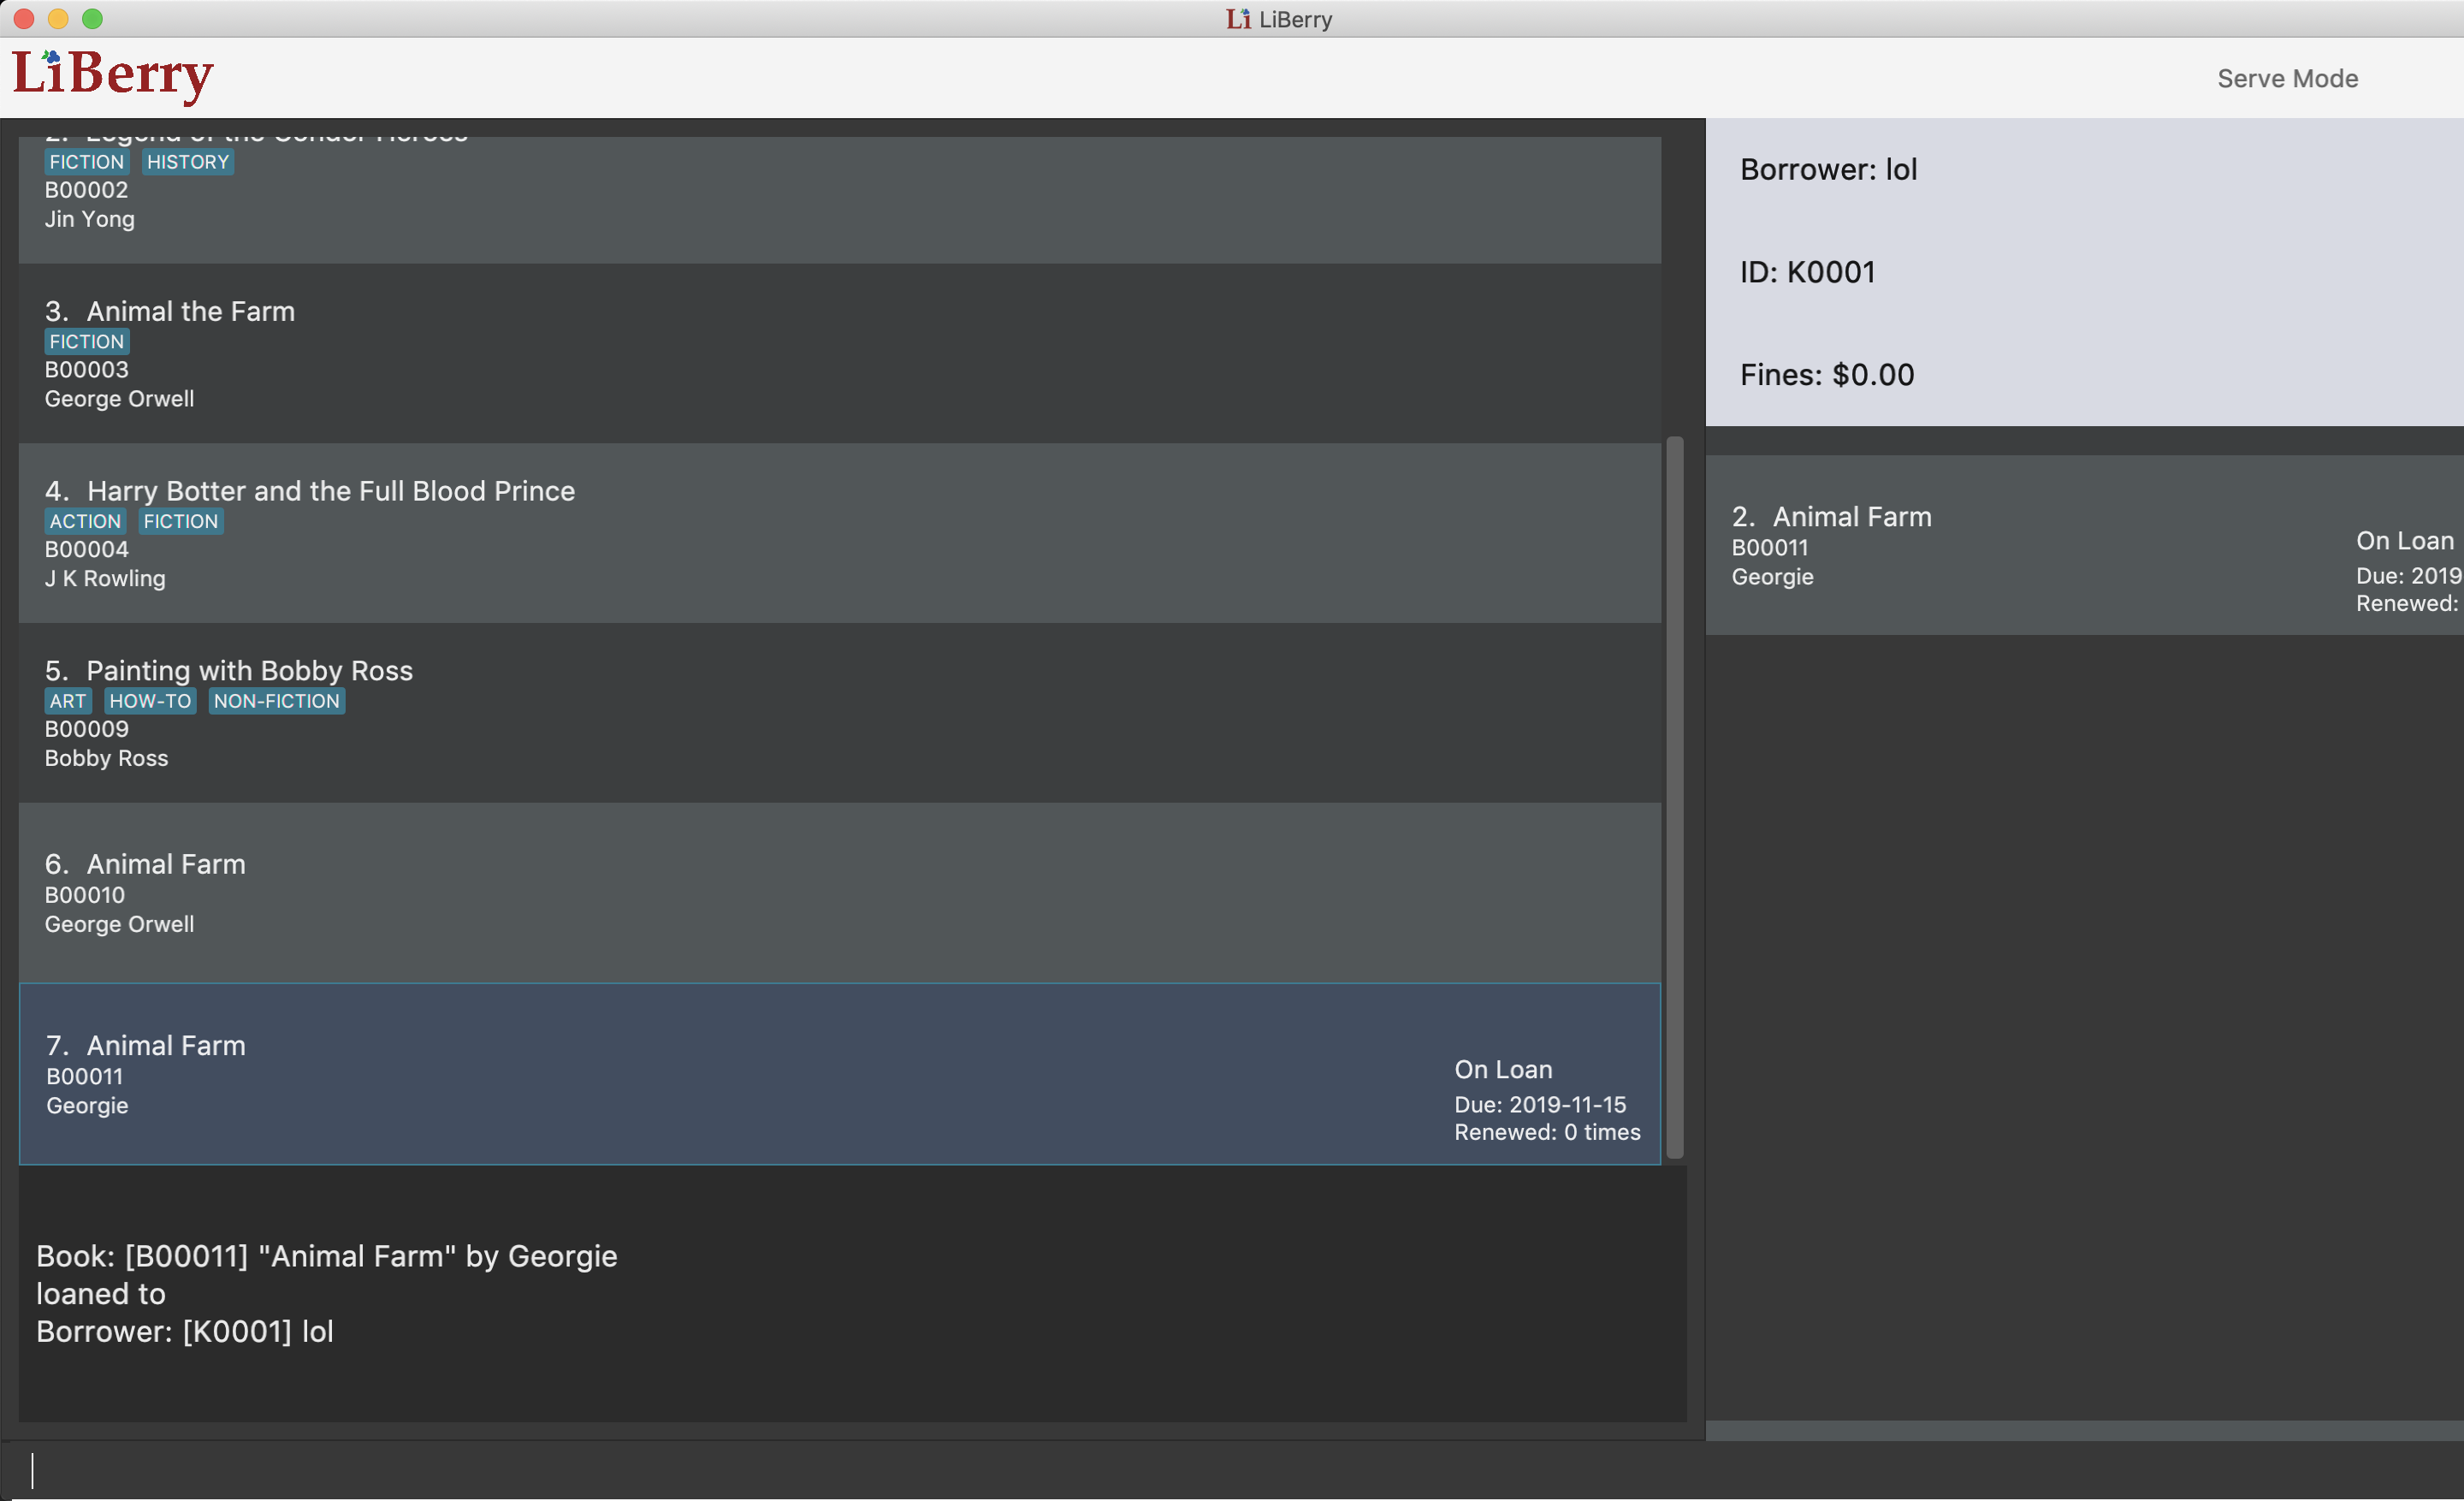Click the NON-FICTION tag label
The image size is (2464, 1501).
point(276,701)
